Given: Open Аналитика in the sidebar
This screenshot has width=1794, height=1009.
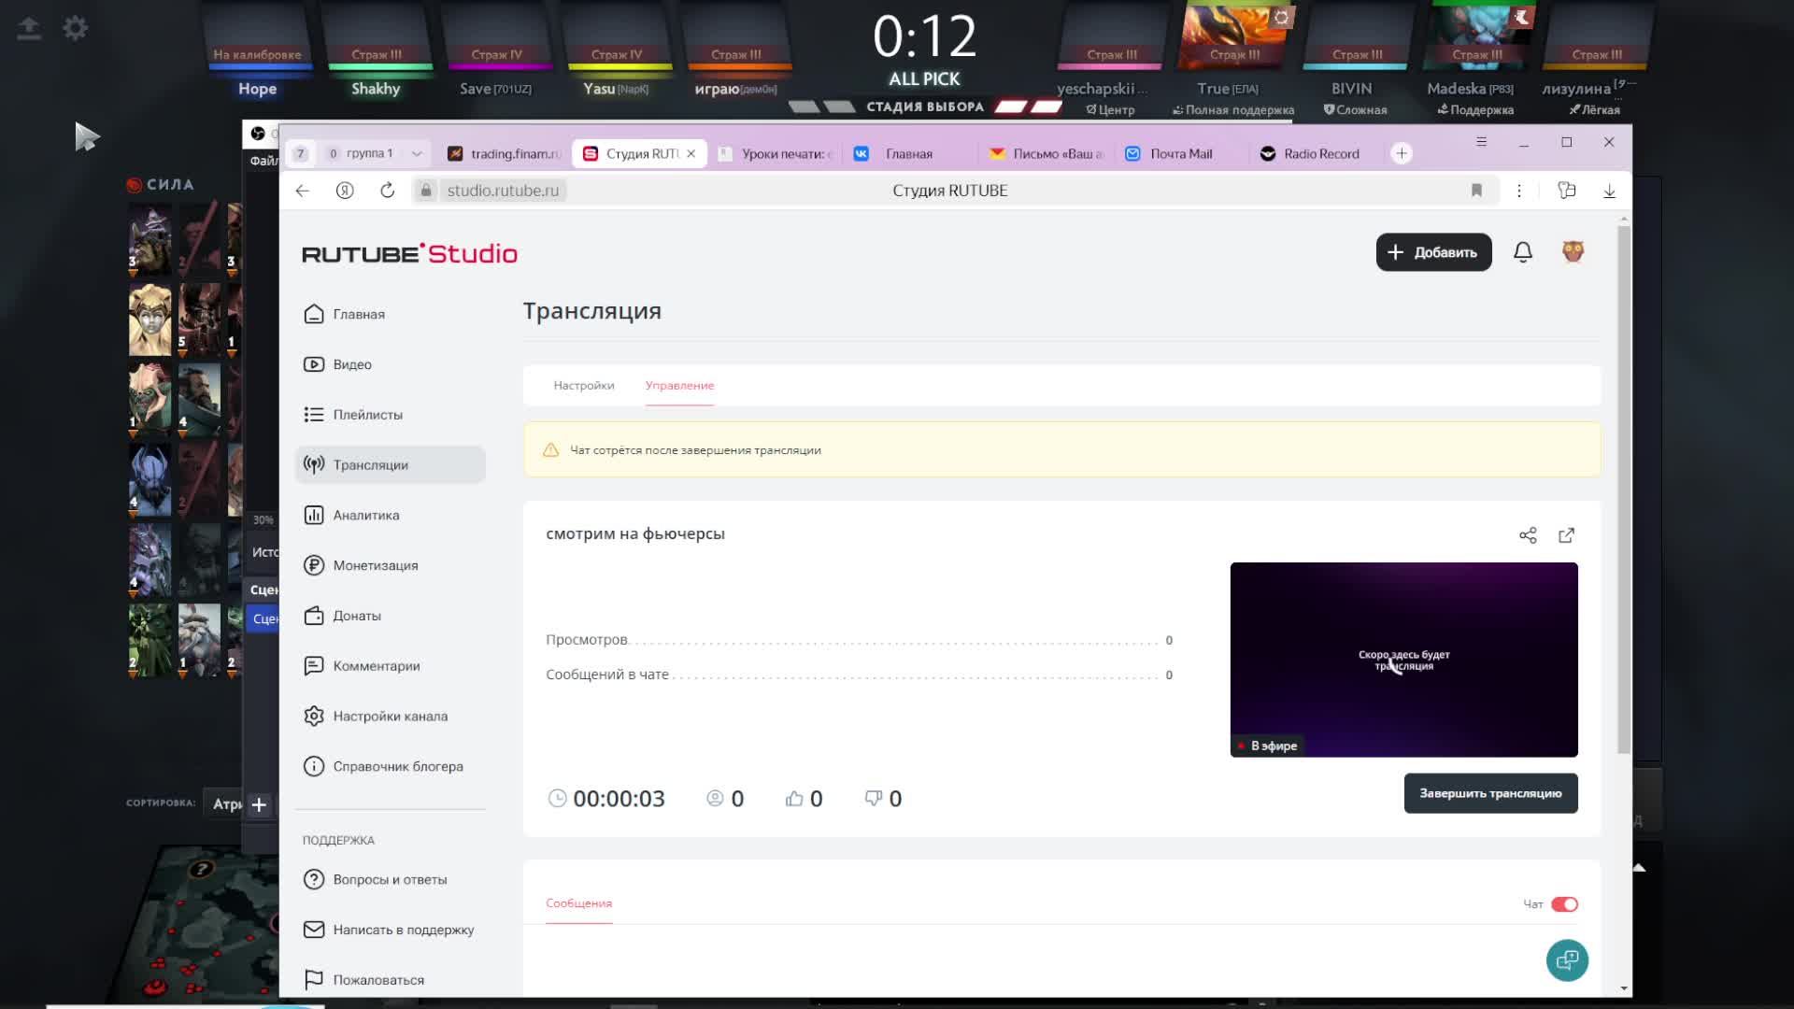Looking at the screenshot, I should click(365, 515).
